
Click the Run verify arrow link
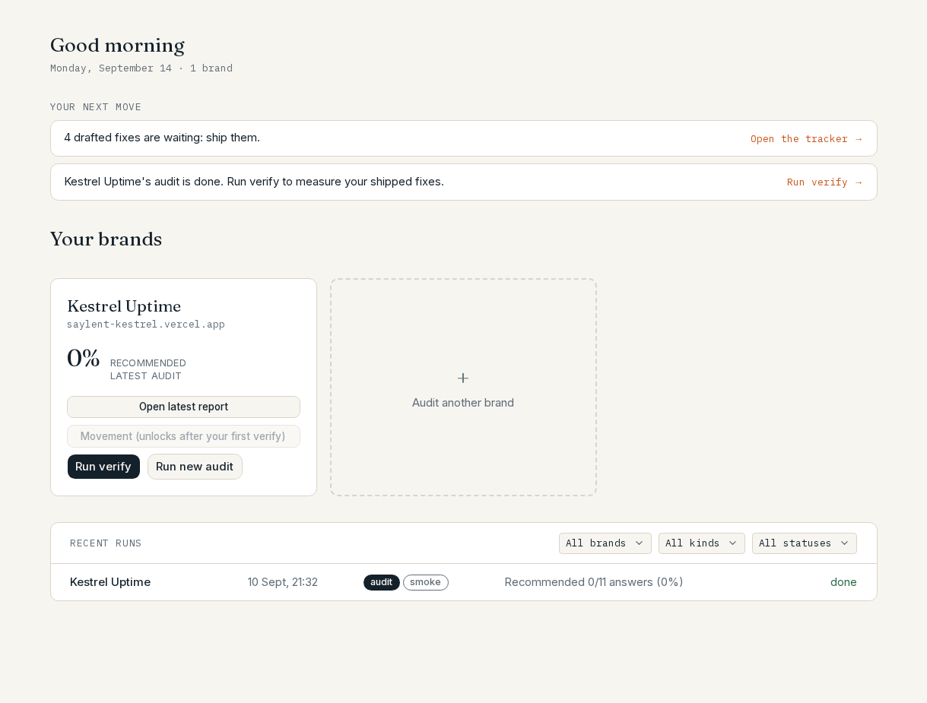[824, 182]
